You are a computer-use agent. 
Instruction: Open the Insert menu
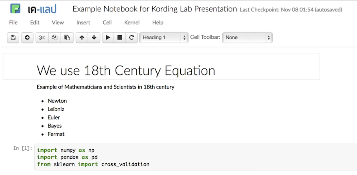(x=83, y=23)
